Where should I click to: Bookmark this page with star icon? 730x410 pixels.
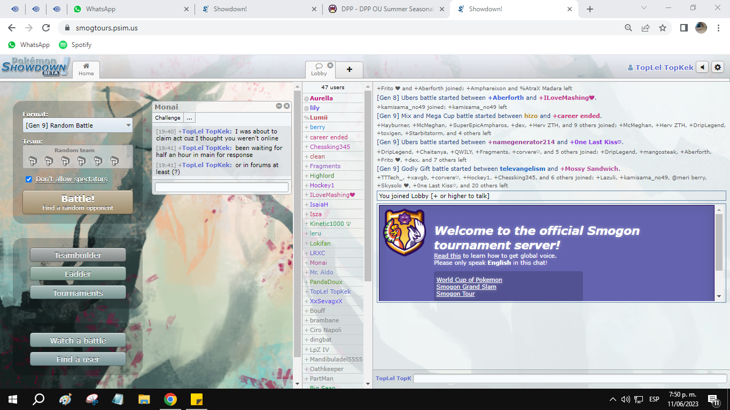tap(663, 28)
